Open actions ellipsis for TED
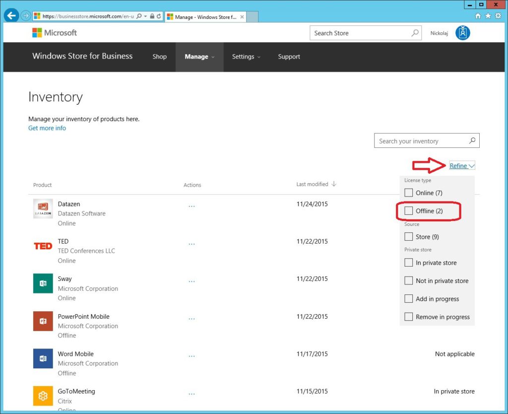The width and height of the screenshot is (508, 414). 192,244
